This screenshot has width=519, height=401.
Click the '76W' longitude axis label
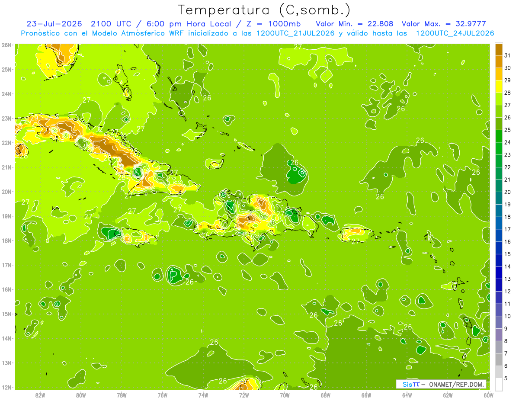(162, 395)
